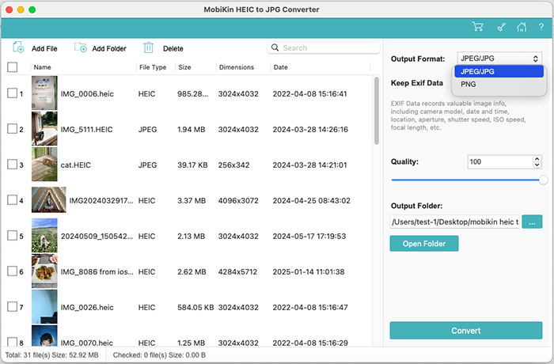Check the box for IMG_0070.heic
Screen dimensions: 554x364
click(13, 342)
